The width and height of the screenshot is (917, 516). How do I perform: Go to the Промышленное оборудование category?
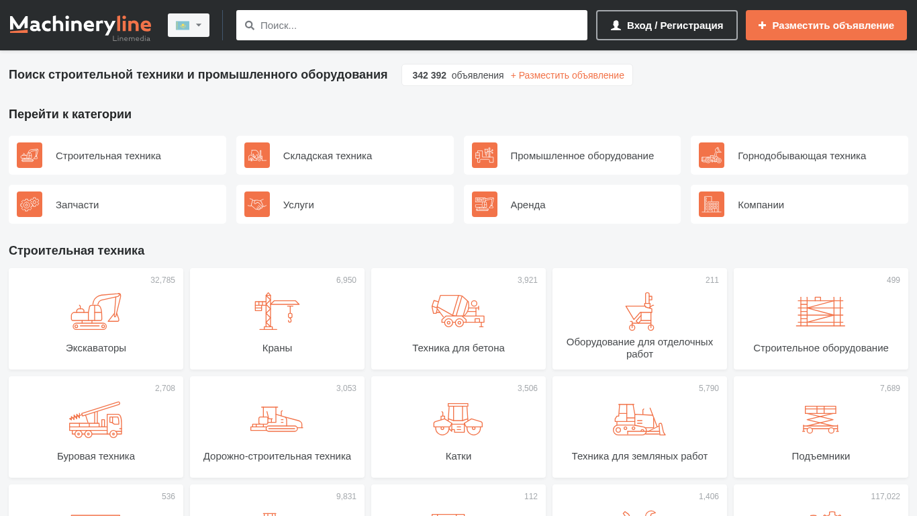[581, 156]
